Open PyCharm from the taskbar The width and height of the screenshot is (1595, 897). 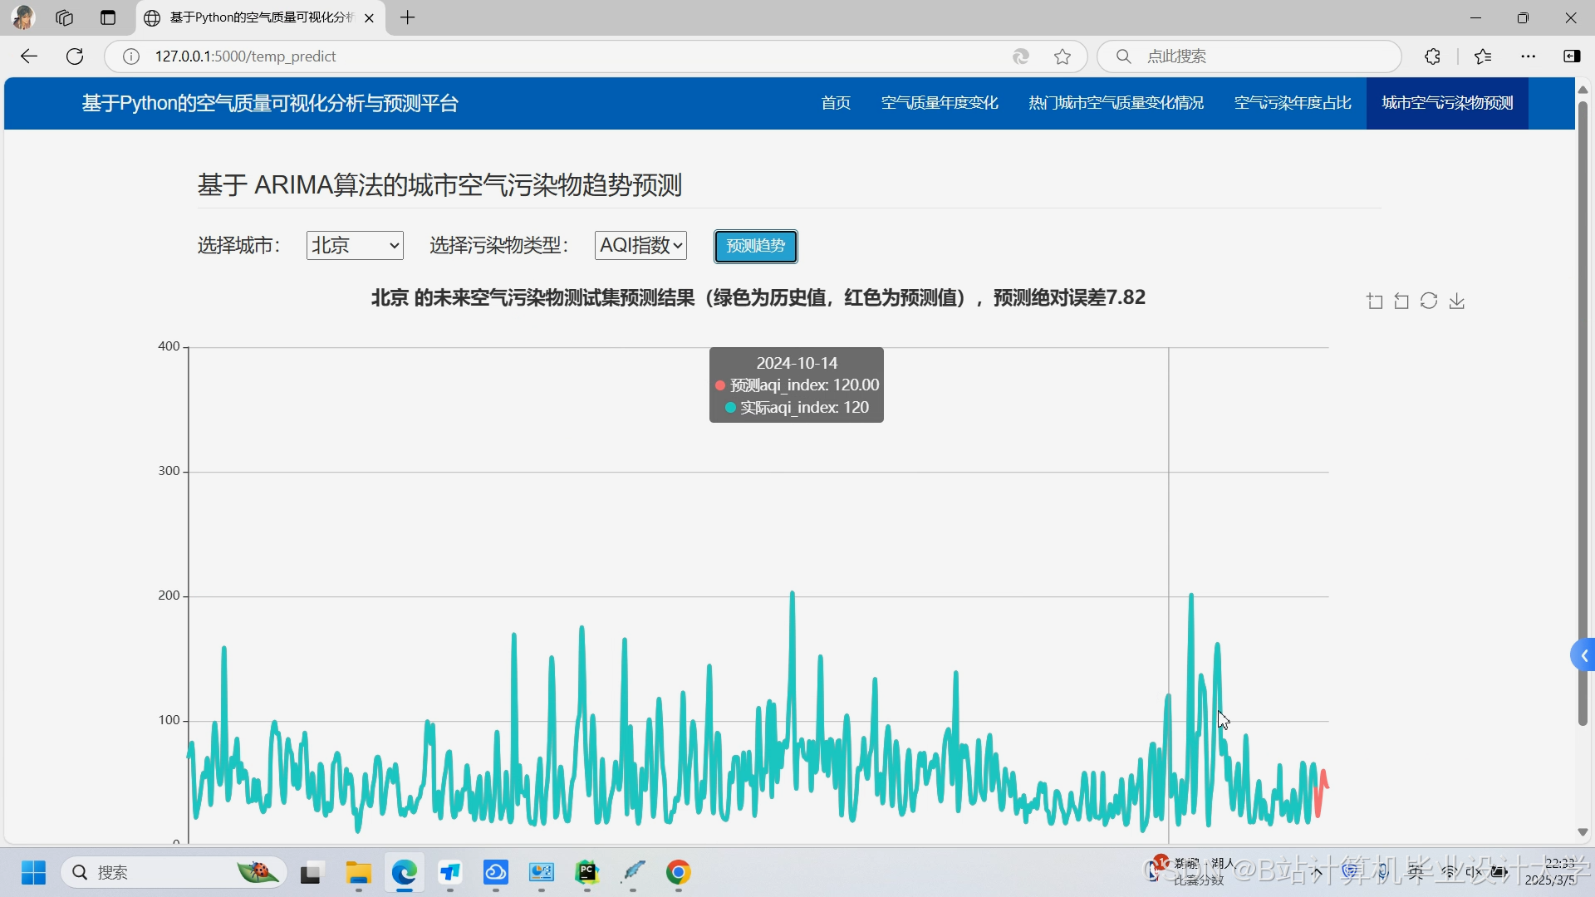pyautogui.click(x=586, y=872)
